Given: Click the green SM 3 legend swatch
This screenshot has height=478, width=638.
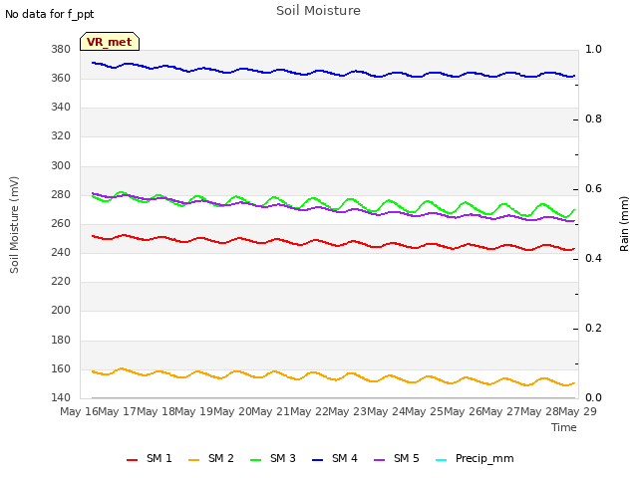Looking at the screenshot, I should point(255,460).
